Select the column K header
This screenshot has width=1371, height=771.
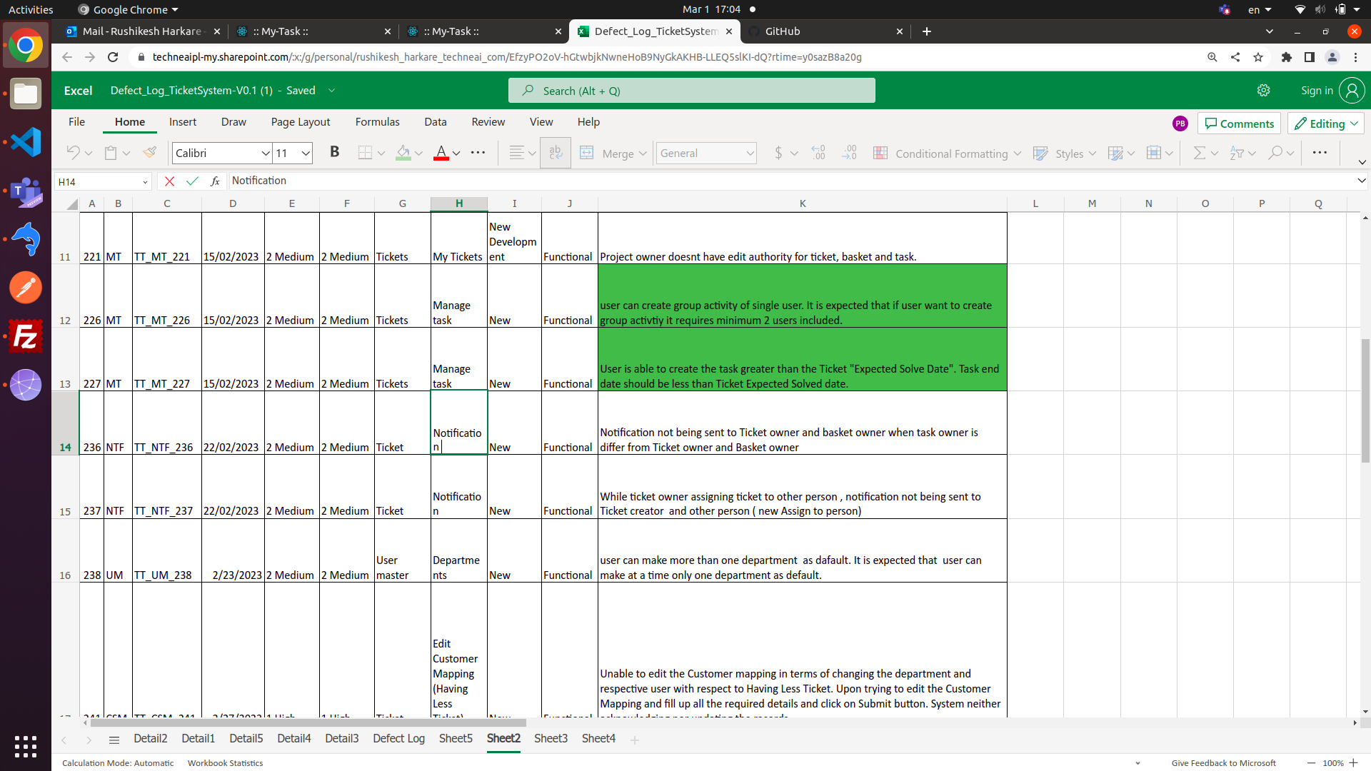803,203
